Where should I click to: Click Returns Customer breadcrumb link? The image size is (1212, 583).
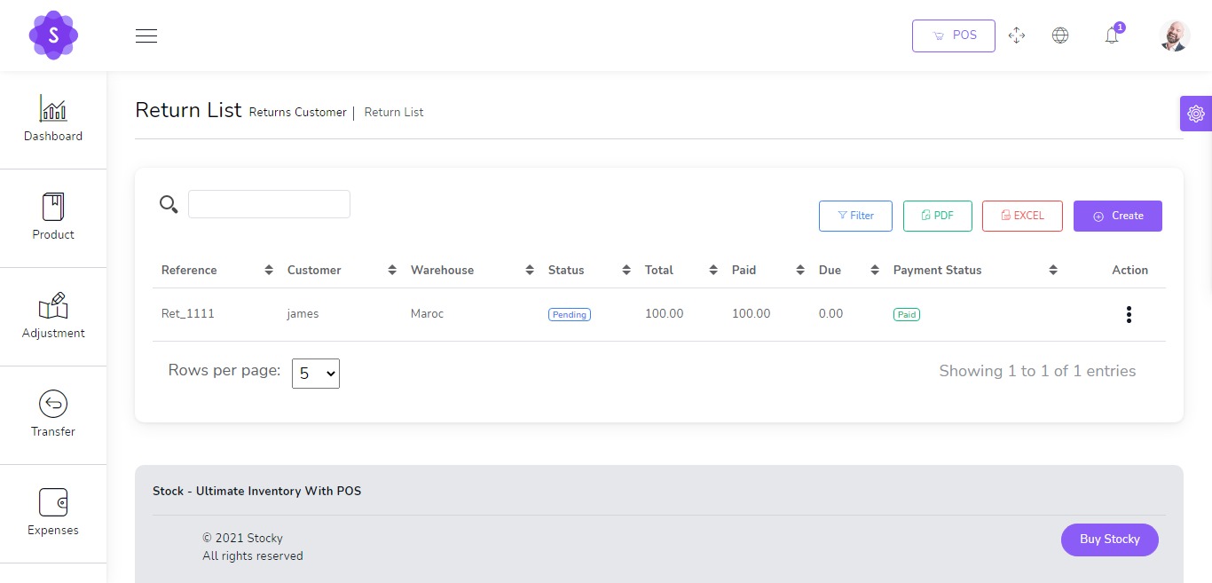[x=298, y=112]
